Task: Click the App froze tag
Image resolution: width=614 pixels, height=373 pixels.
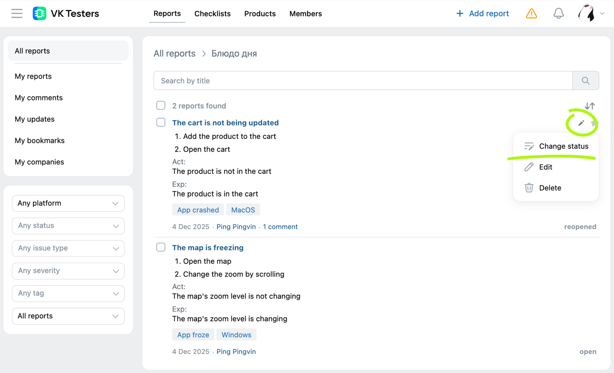Action: pyautogui.click(x=193, y=335)
